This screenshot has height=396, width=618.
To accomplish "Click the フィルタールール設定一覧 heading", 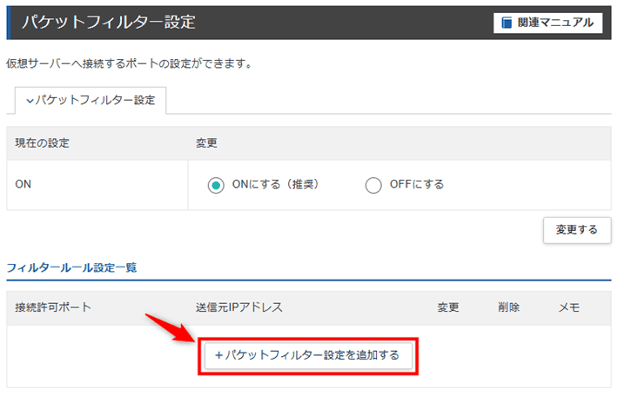I will pos(71,267).
